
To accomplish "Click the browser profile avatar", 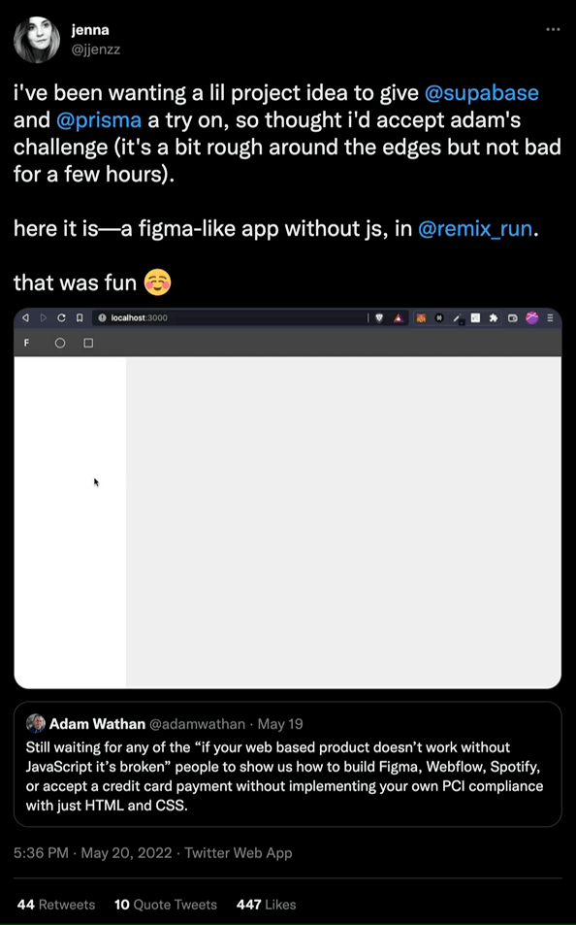I will (531, 318).
